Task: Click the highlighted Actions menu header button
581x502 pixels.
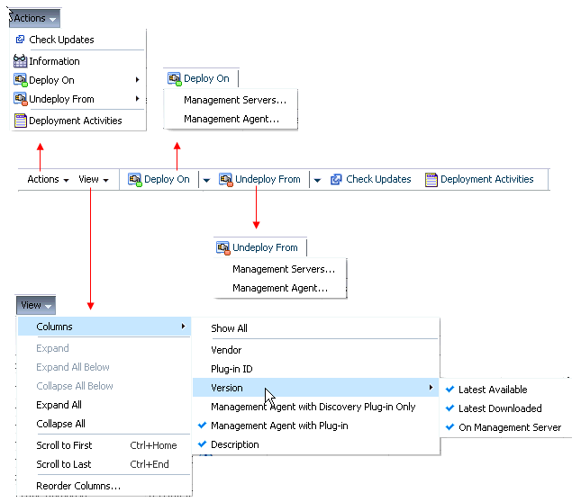Action: (x=34, y=18)
